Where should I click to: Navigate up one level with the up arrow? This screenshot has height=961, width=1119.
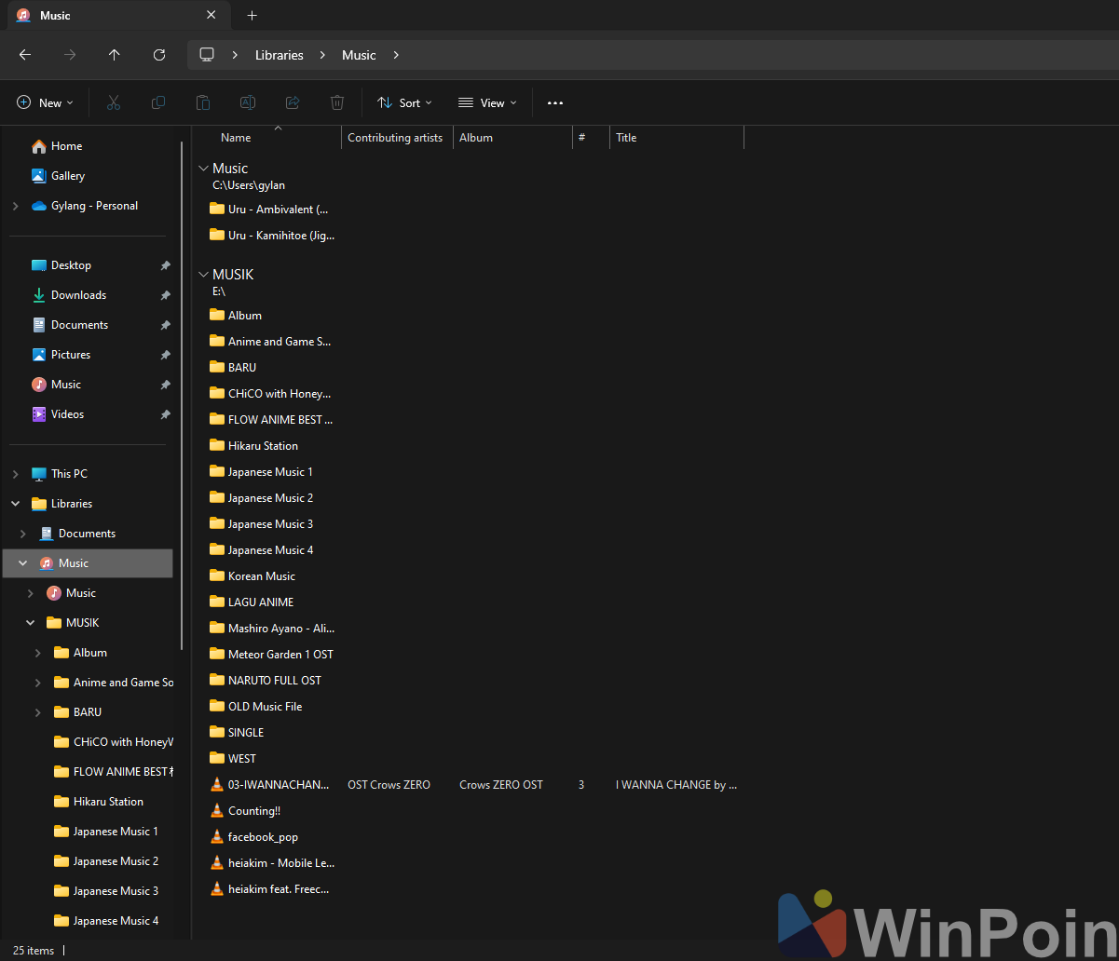tap(114, 55)
